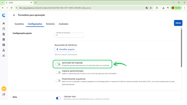This screenshot has height=105, width=187.
Task: Open the document icon in sidebar
Action: tap(4, 34)
